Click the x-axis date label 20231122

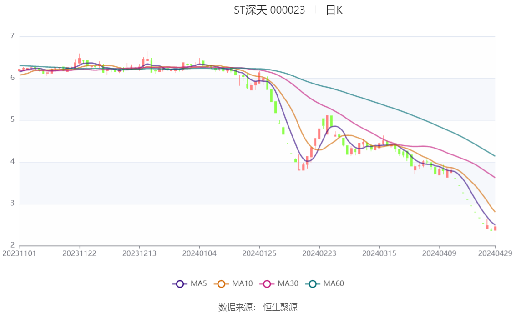79,254
